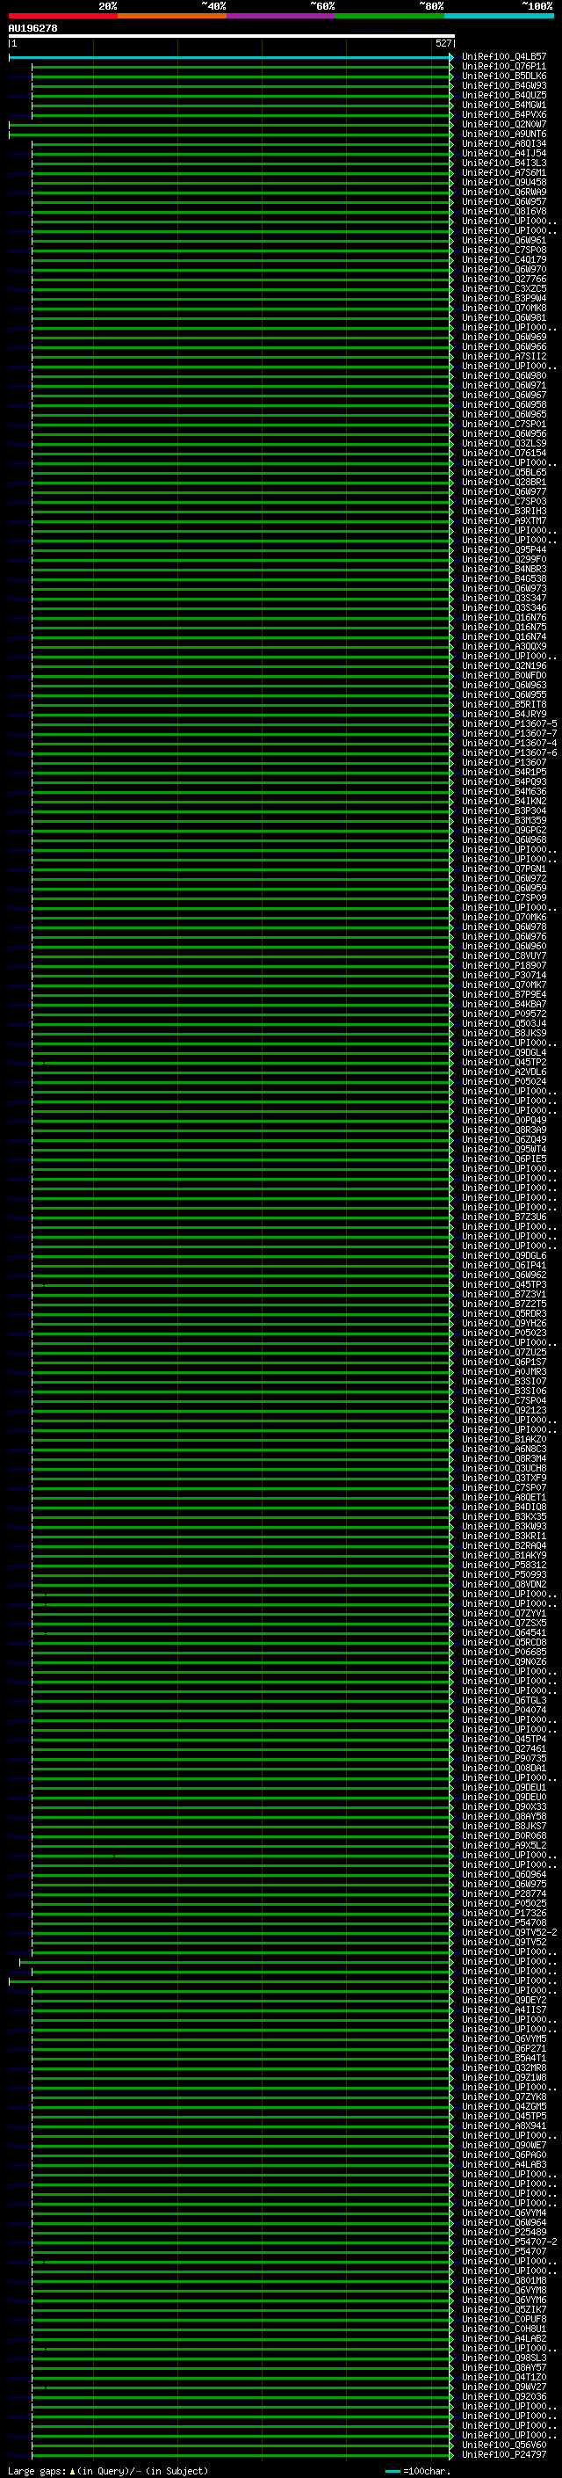Viewport: 562px width, 2478px height.
Task: Select the UniRef100_B4GW93 label
Action: (504, 85)
